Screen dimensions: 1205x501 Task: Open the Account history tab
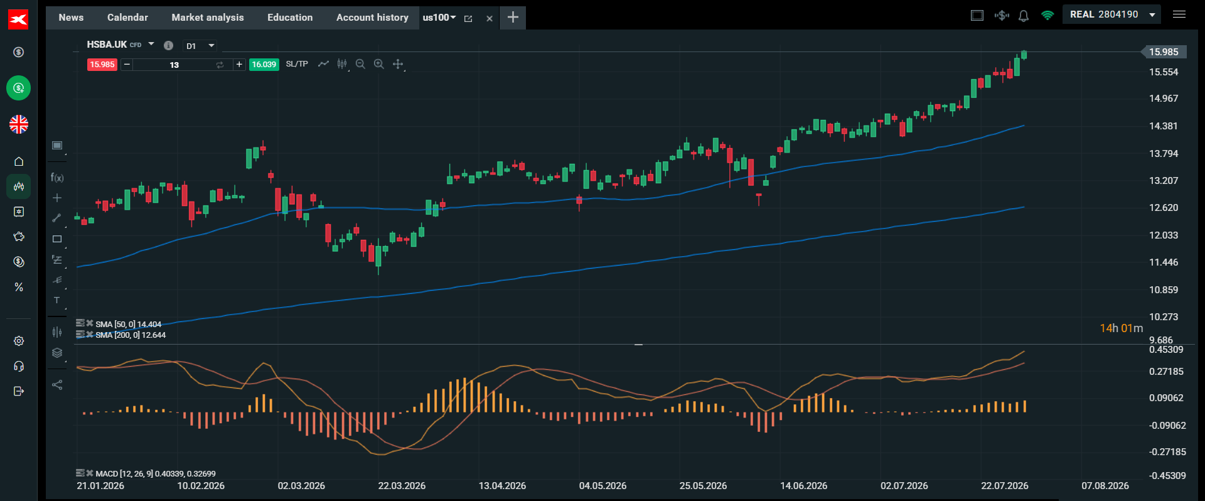pos(372,18)
